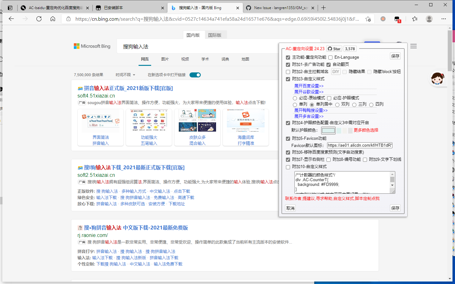Click the GitHub Star button in settings panel
Image resolution: width=455 pixels, height=284 pixels.
[334, 49]
